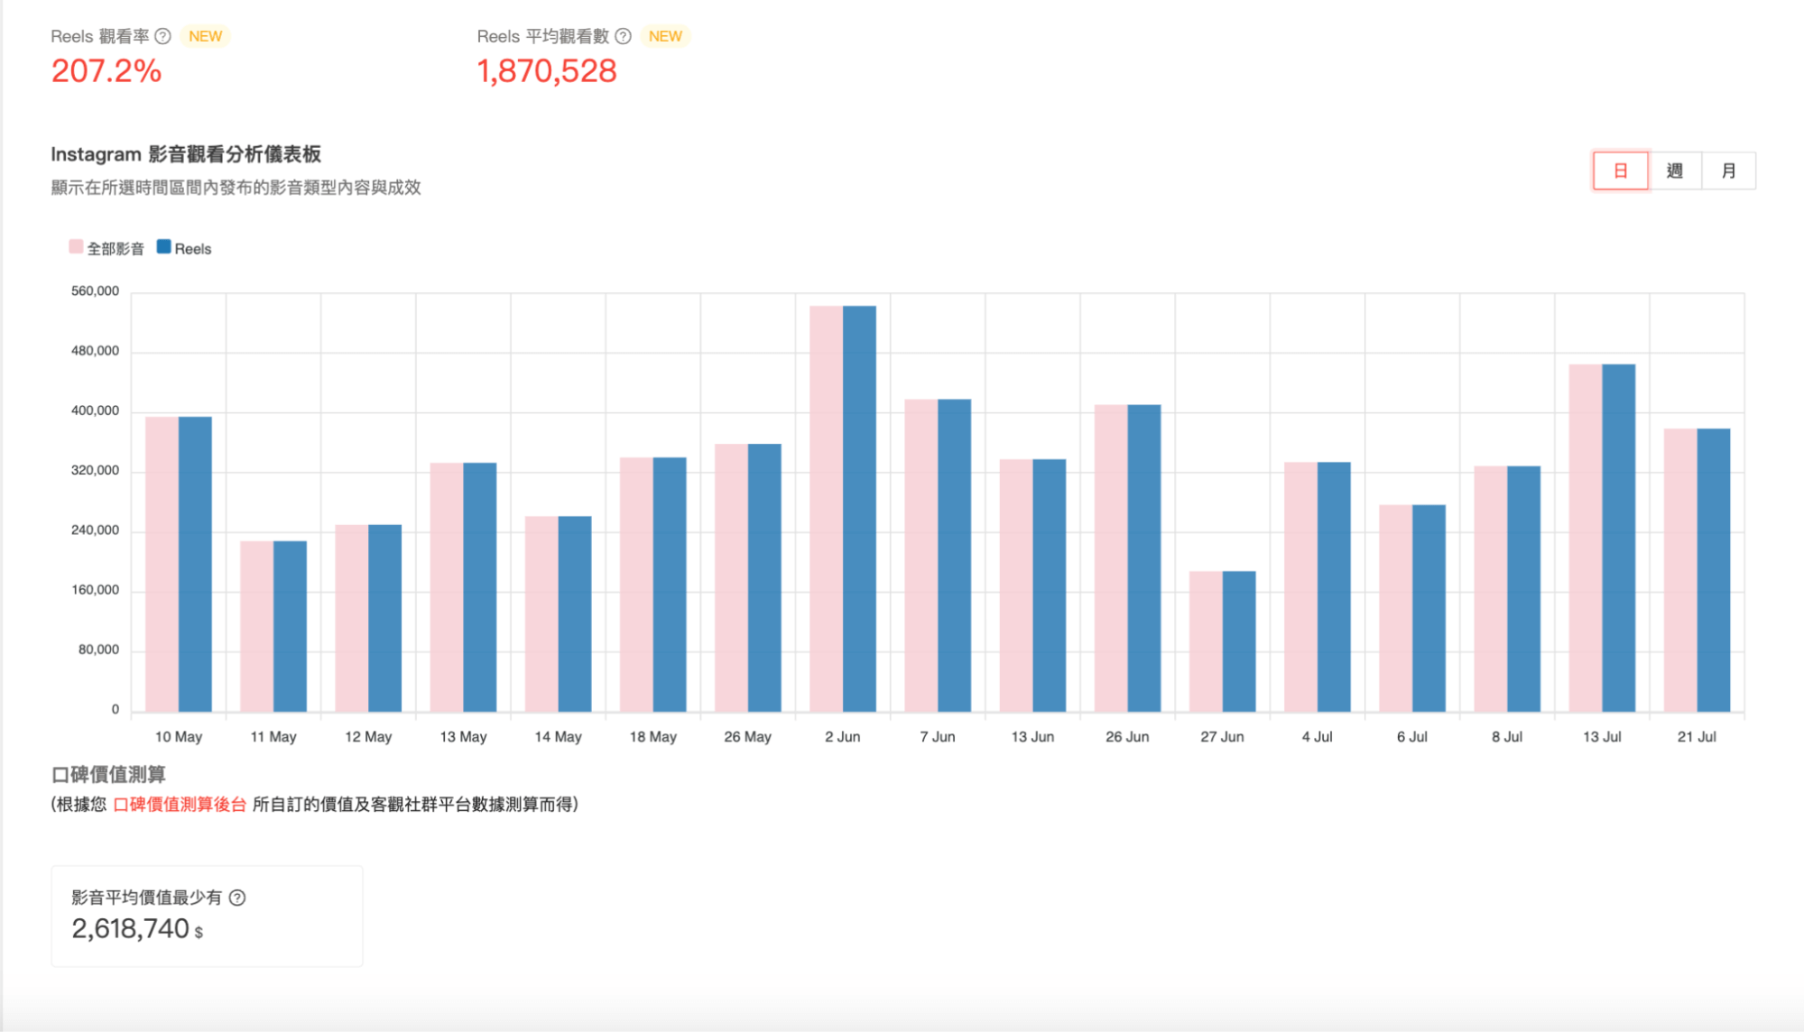This screenshot has height=1032, width=1804.
Task: Switch chart to monthly view 月
Action: pos(1729,170)
